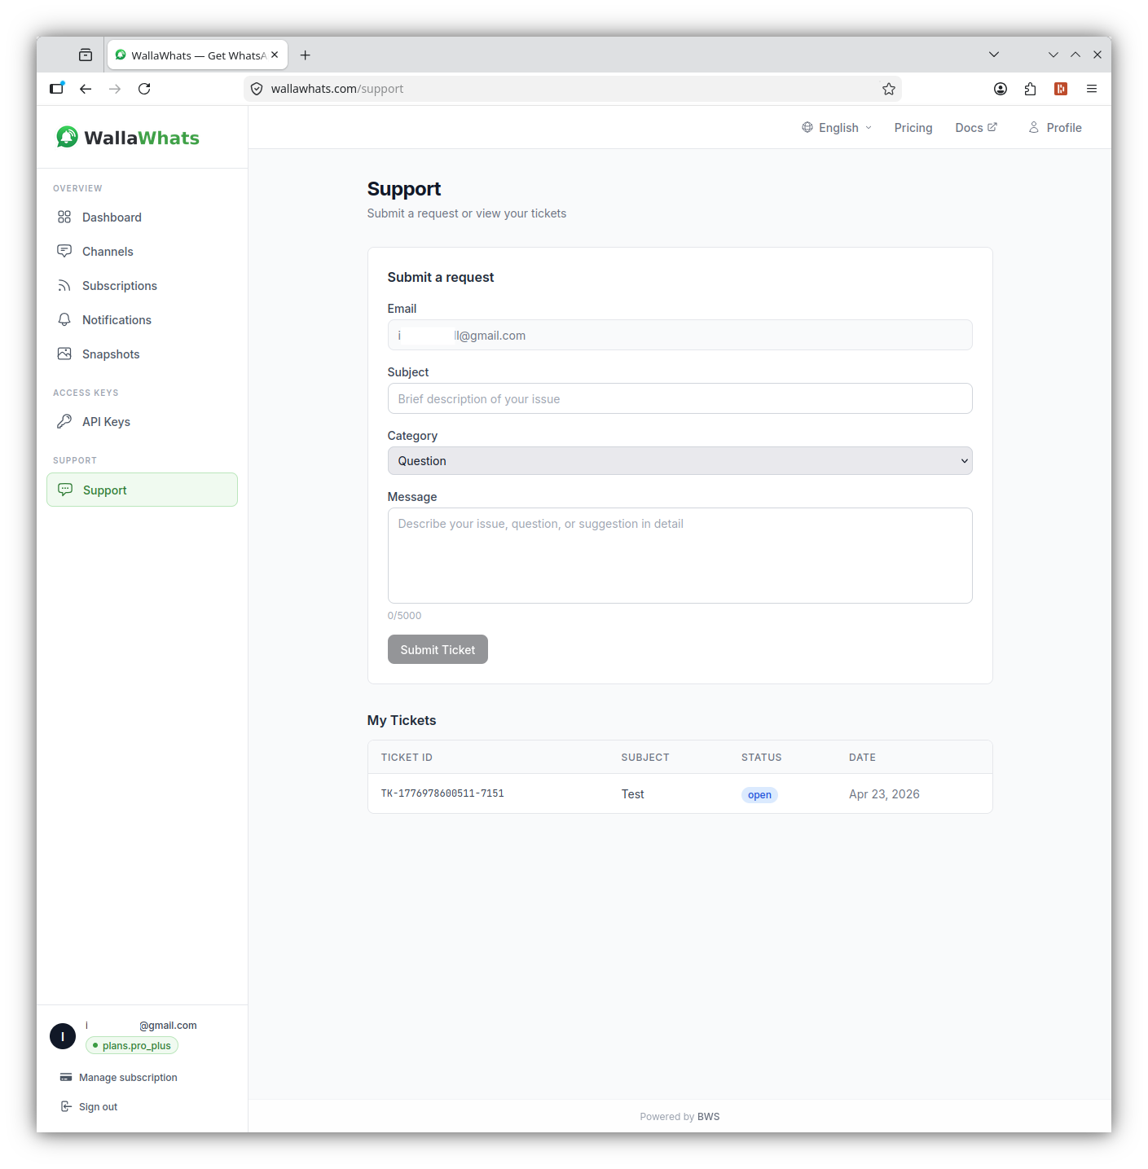Click the SUBJECT column header
Image resolution: width=1148 pixels, height=1169 pixels.
tap(645, 758)
